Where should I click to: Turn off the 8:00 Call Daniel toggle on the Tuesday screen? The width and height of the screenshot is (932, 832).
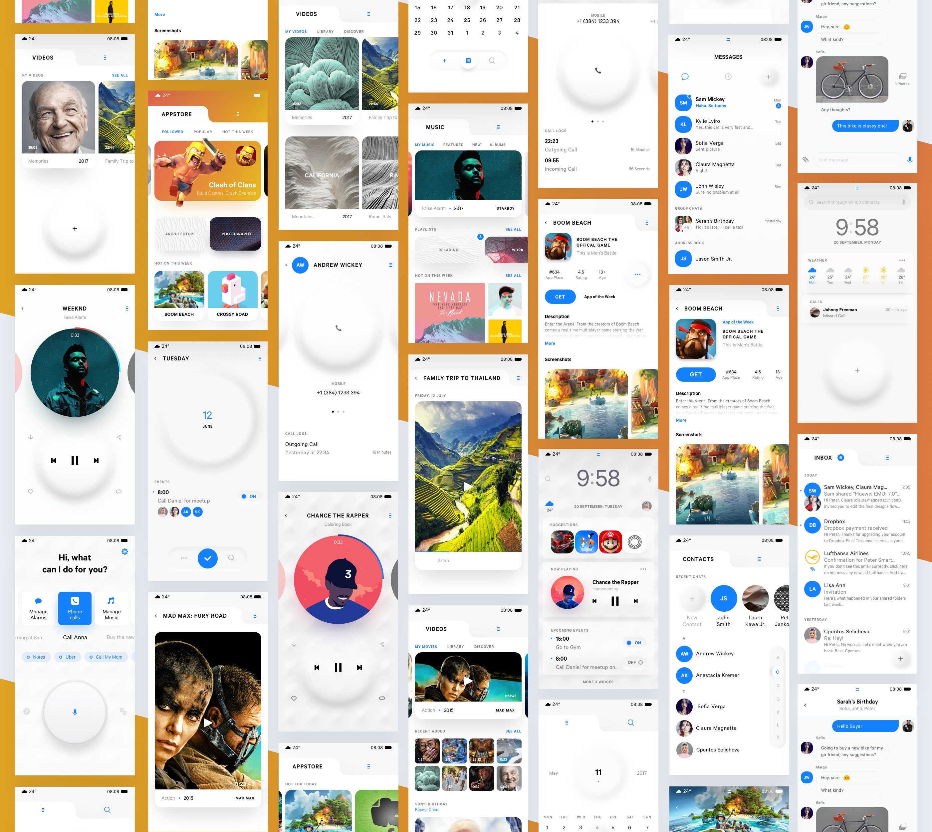(249, 497)
